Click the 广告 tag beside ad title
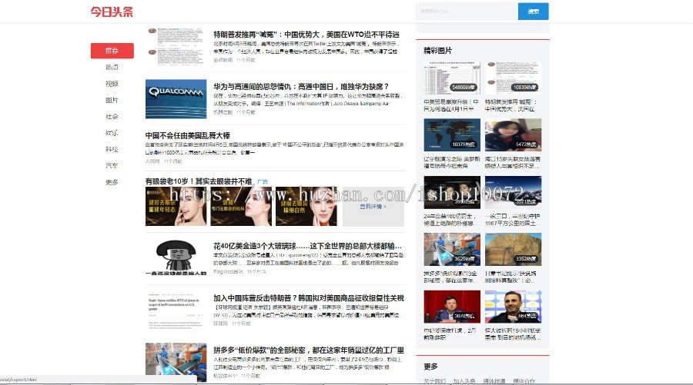Image resolution: width=693 pixels, height=385 pixels. click(263, 181)
